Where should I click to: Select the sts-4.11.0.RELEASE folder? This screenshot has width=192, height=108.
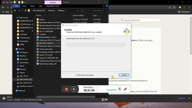[46, 31]
